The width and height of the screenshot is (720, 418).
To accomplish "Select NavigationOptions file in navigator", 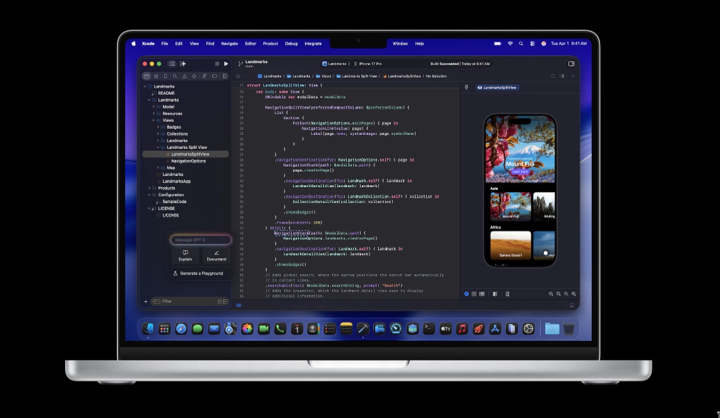I will 188,161.
